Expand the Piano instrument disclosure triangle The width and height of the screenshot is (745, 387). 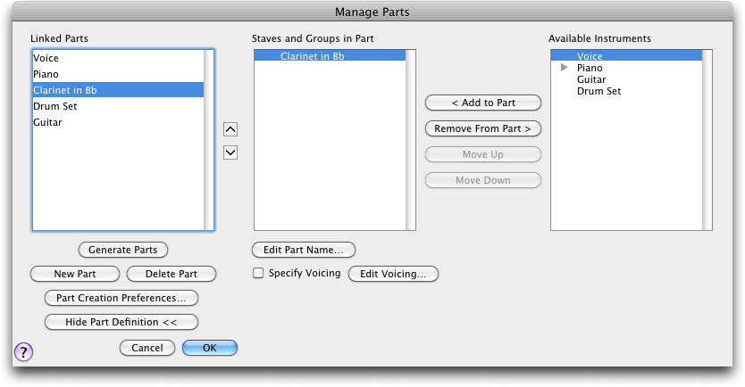click(x=564, y=68)
